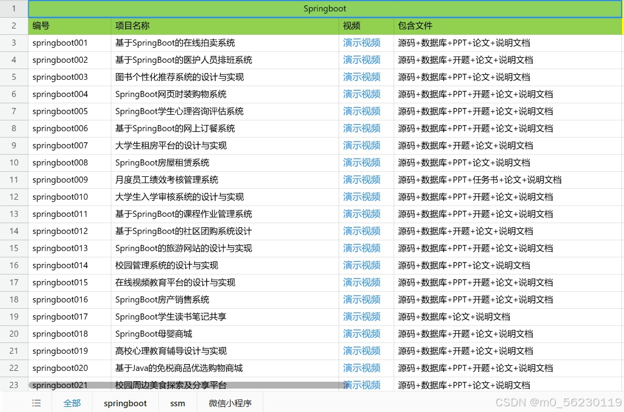This screenshot has width=624, height=412.
Task: Open 演示视频 link for springboot008
Action: click(362, 163)
